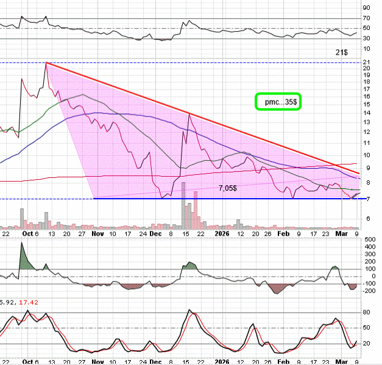Click the green CCI spike peak near 500
This screenshot has width=382, height=365.
(22, 244)
